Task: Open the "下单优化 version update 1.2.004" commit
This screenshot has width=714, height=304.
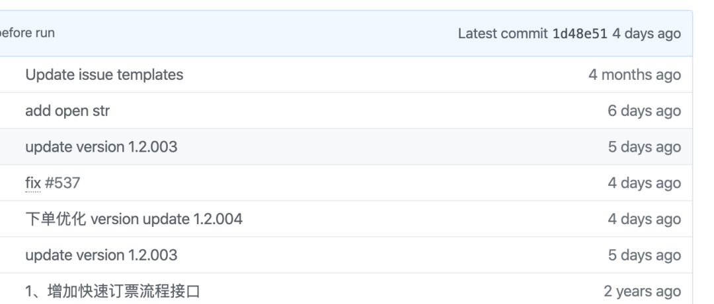Action: click(134, 218)
